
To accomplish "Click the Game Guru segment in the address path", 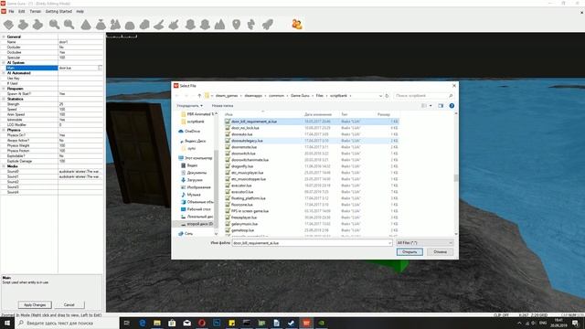I will (x=300, y=96).
